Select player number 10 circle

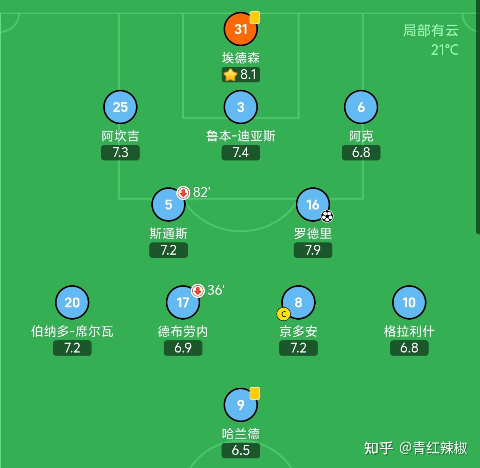pos(409,302)
